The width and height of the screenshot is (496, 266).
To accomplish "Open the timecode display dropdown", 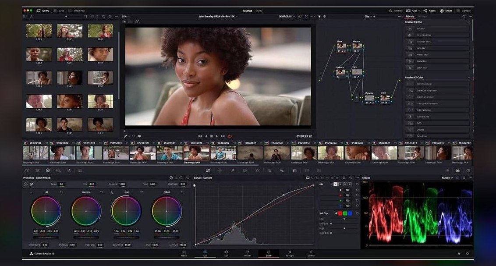I will pos(287,17).
